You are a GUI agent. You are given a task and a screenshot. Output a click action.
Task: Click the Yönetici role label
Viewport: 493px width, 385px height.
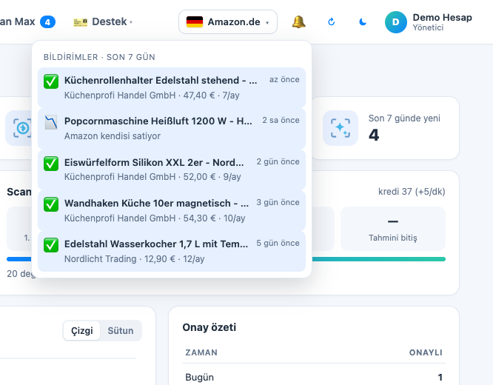(x=428, y=27)
